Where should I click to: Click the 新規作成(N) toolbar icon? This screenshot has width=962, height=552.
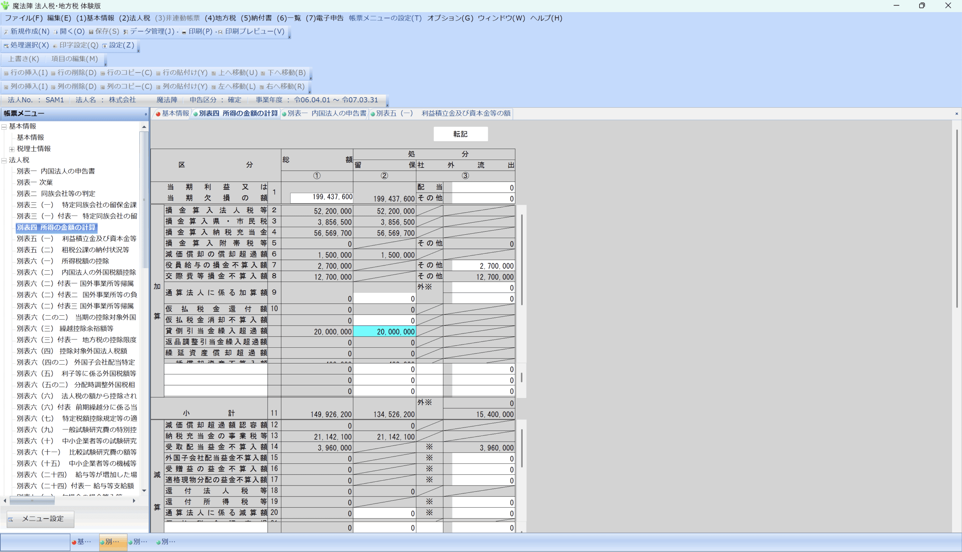click(x=27, y=32)
